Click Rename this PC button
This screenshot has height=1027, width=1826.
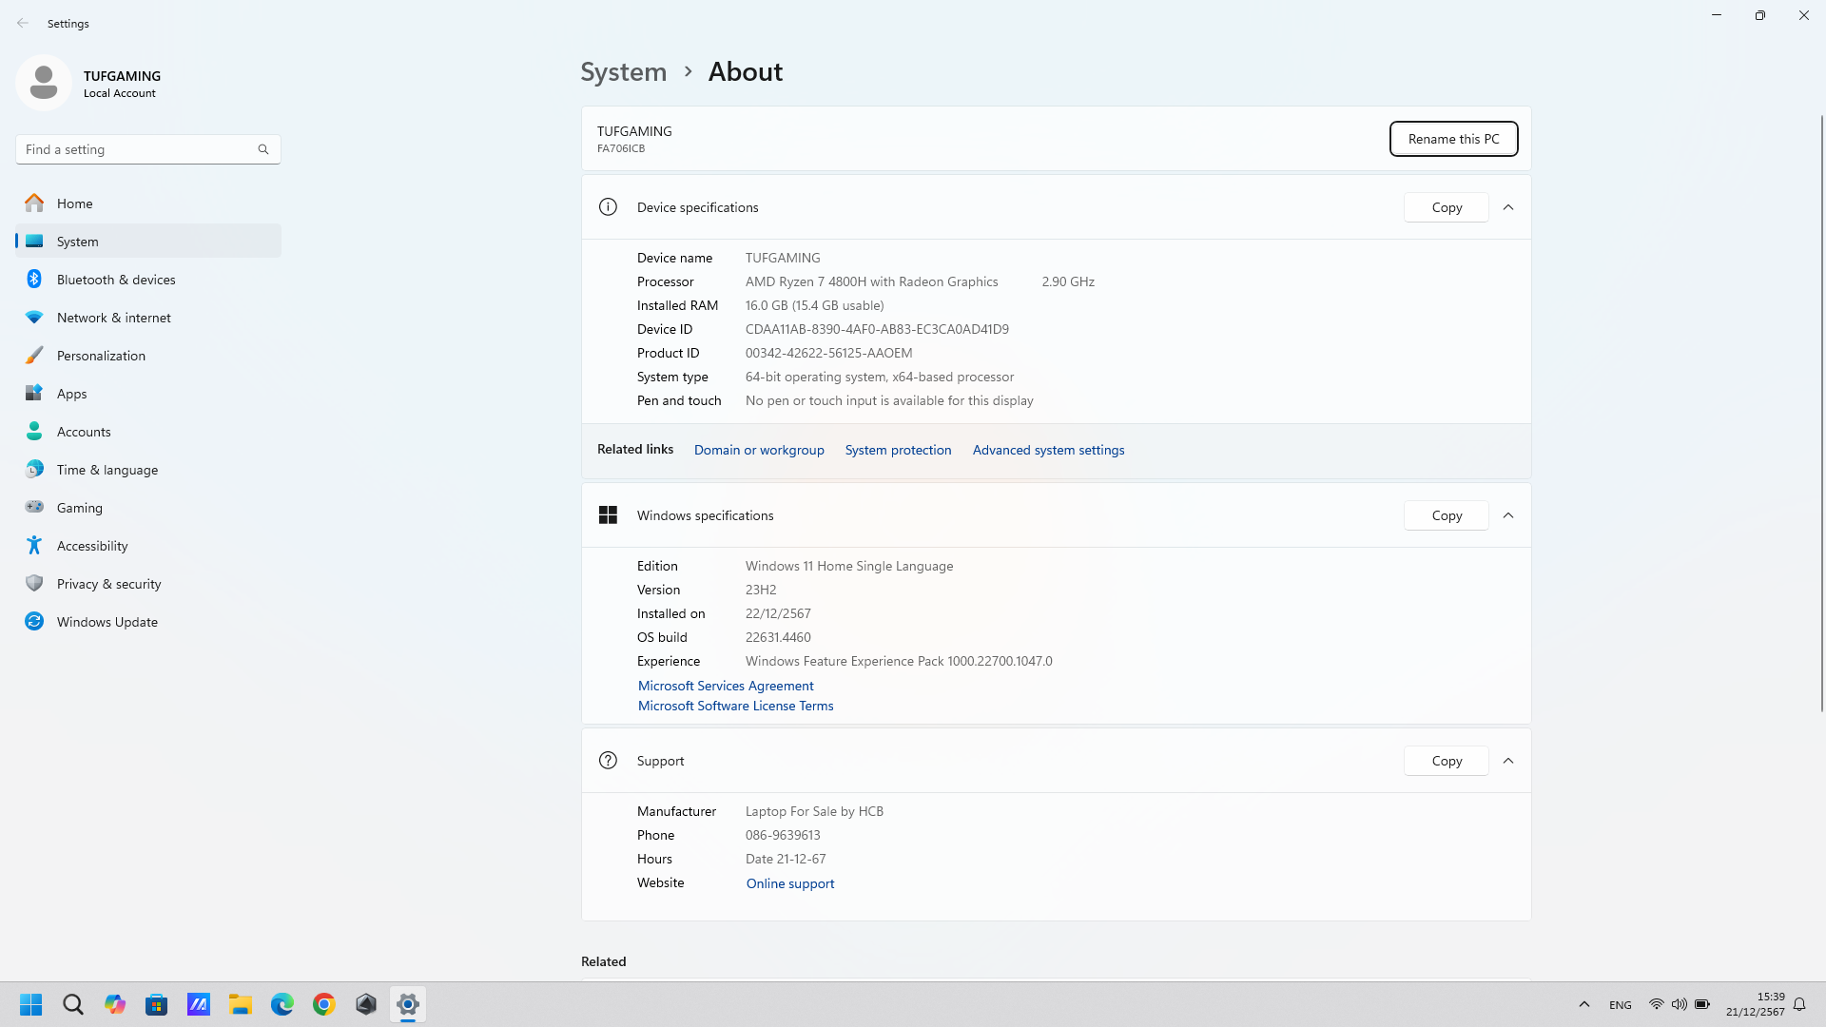coord(1453,139)
